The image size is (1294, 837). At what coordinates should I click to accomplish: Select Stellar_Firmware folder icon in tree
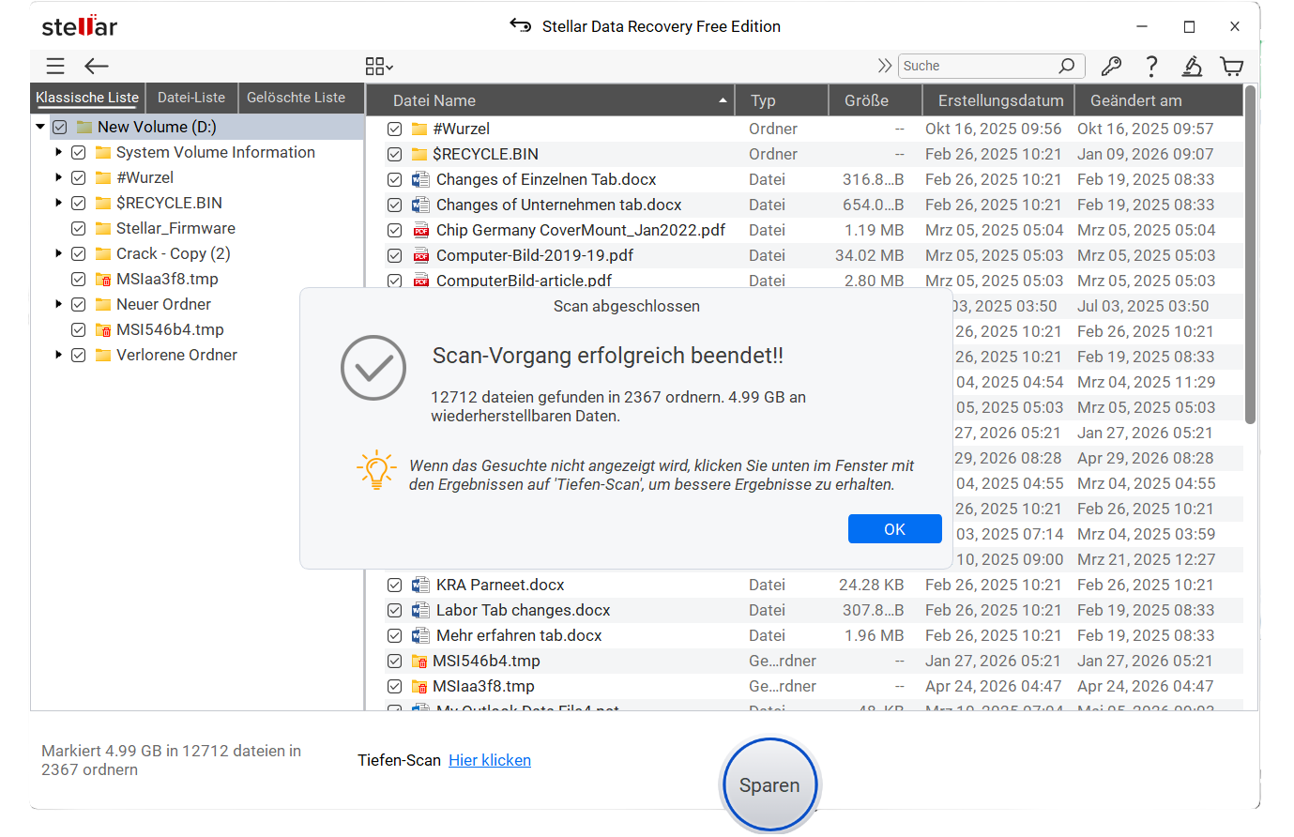(103, 228)
